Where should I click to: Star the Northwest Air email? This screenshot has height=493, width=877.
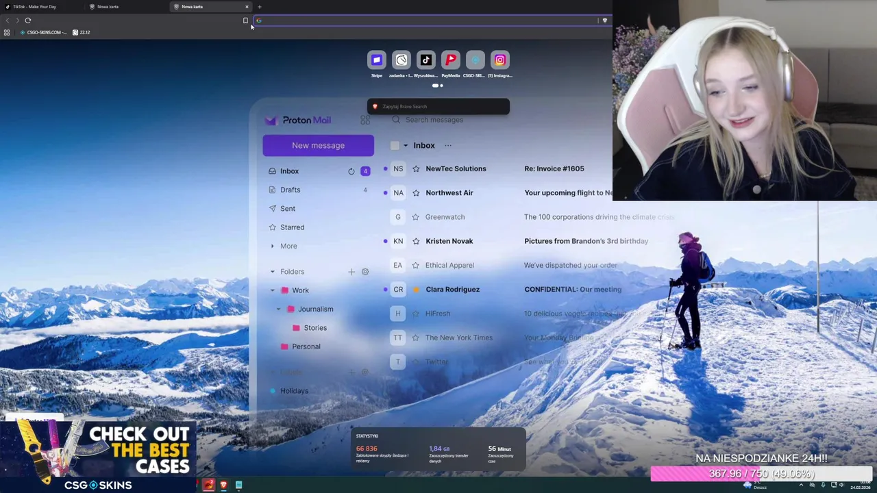coord(416,192)
